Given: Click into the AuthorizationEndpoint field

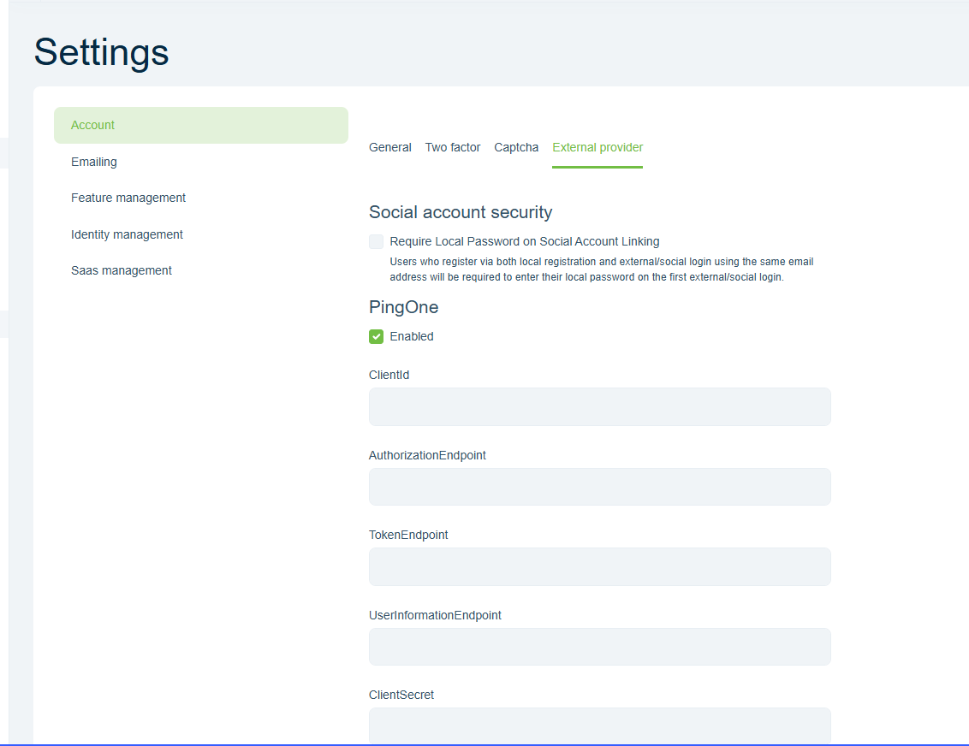Looking at the screenshot, I should pyautogui.click(x=599, y=487).
